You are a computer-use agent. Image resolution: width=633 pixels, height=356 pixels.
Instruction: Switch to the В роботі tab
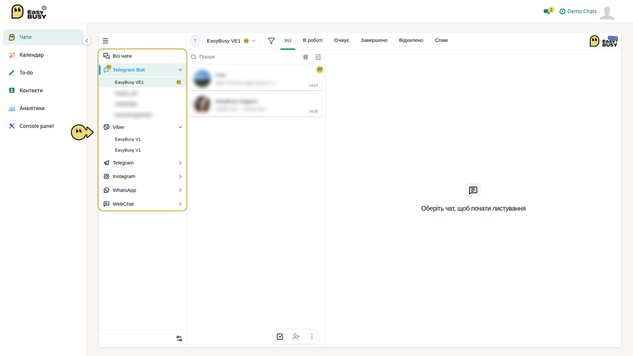313,41
